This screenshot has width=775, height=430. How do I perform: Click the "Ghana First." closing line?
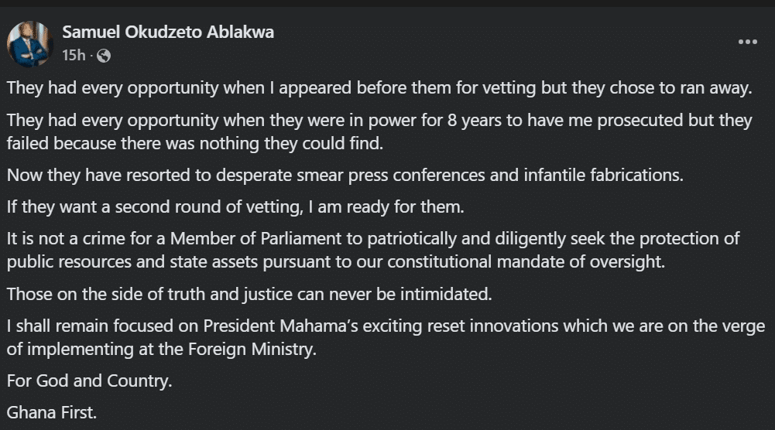52,413
